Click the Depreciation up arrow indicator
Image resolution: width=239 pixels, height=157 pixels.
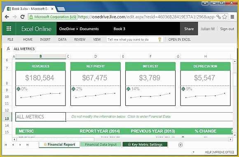pos(183,89)
